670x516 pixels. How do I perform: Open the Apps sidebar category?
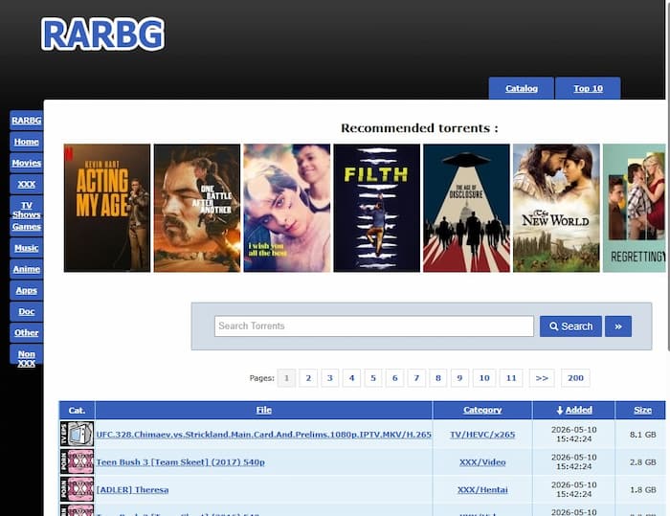coord(27,290)
